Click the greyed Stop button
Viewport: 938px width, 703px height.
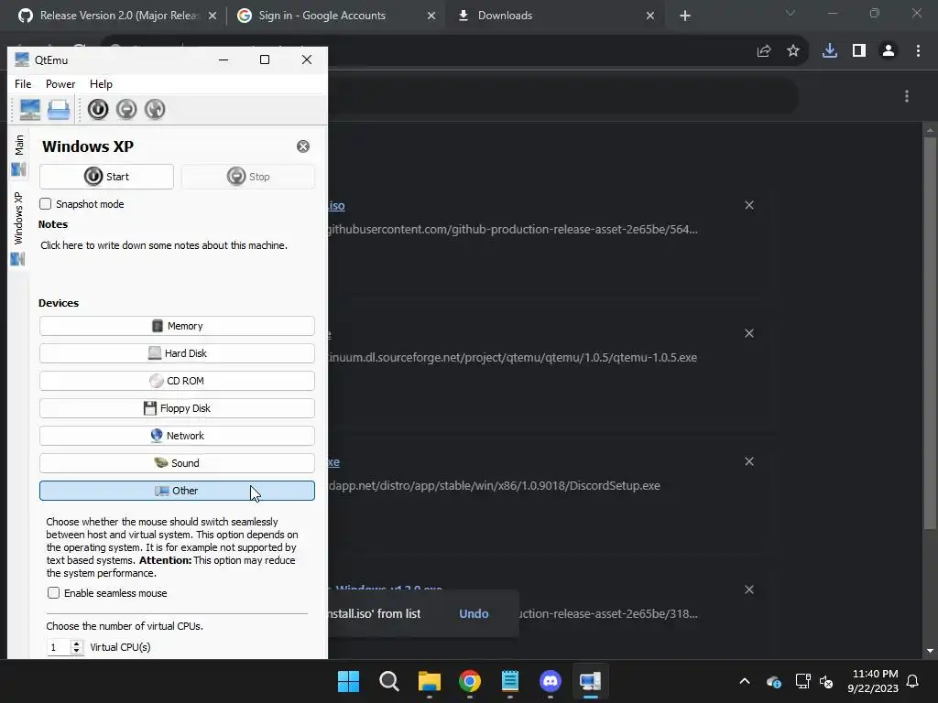pos(248,177)
